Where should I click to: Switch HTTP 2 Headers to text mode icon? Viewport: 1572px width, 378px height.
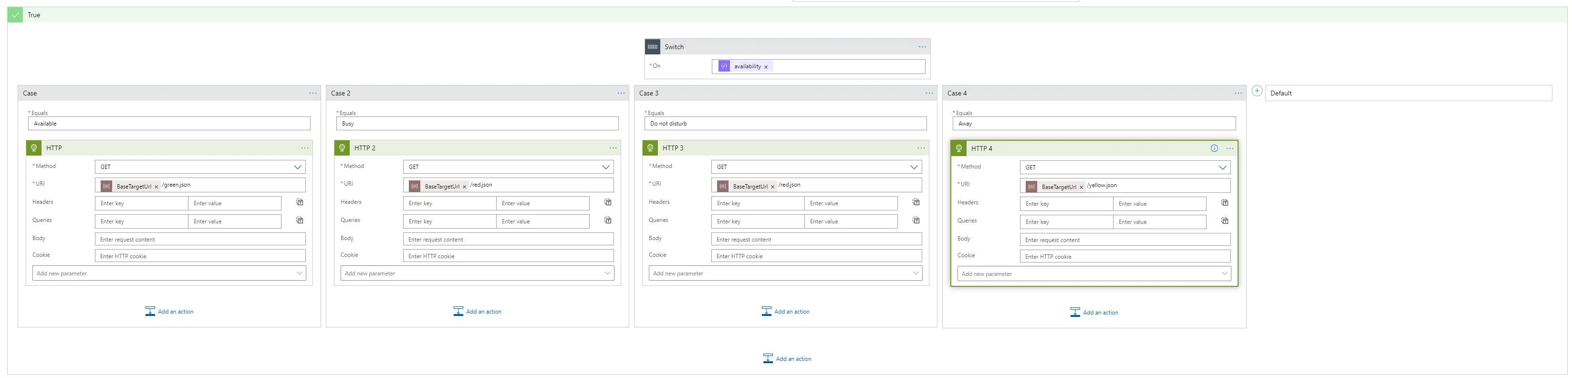(x=608, y=202)
